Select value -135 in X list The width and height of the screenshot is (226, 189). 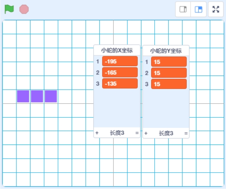click(x=120, y=84)
